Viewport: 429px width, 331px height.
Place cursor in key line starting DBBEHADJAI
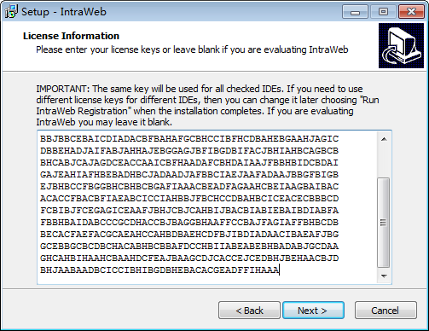point(189,151)
